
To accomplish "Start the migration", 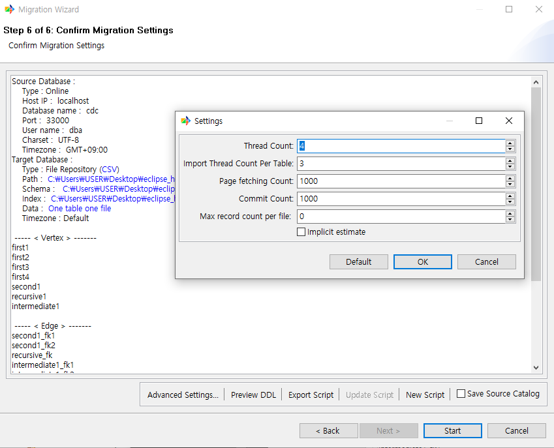I will coord(452,430).
